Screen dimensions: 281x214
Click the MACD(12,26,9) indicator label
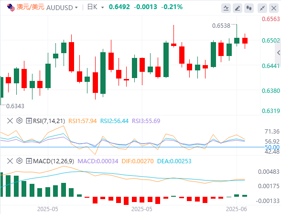click(54, 161)
